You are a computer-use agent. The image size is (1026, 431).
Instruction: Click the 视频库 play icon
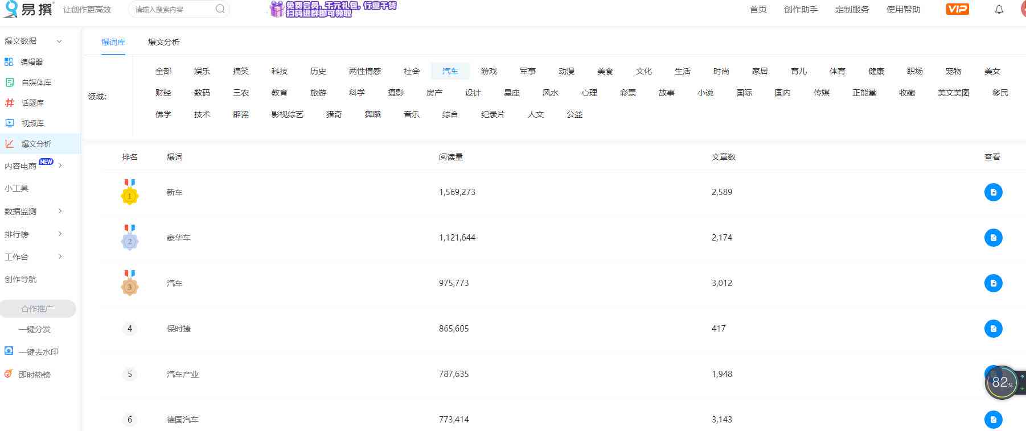click(x=9, y=123)
